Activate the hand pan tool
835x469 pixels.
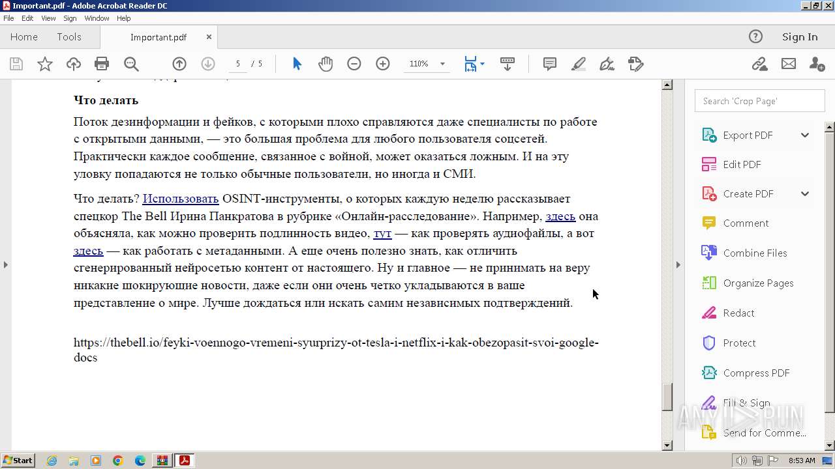[x=326, y=64]
